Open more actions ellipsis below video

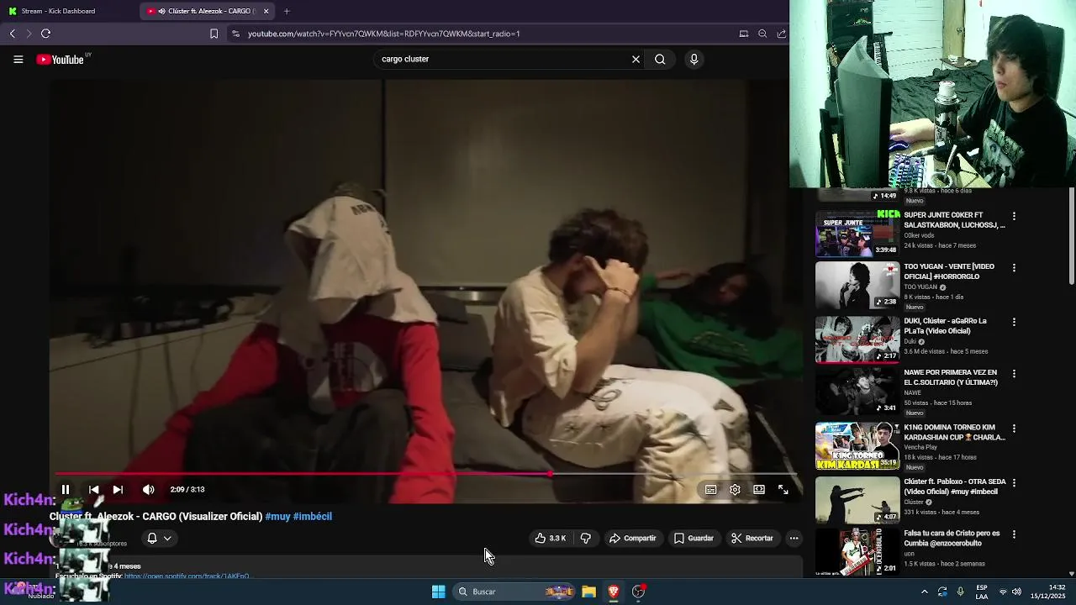pyautogui.click(x=794, y=538)
